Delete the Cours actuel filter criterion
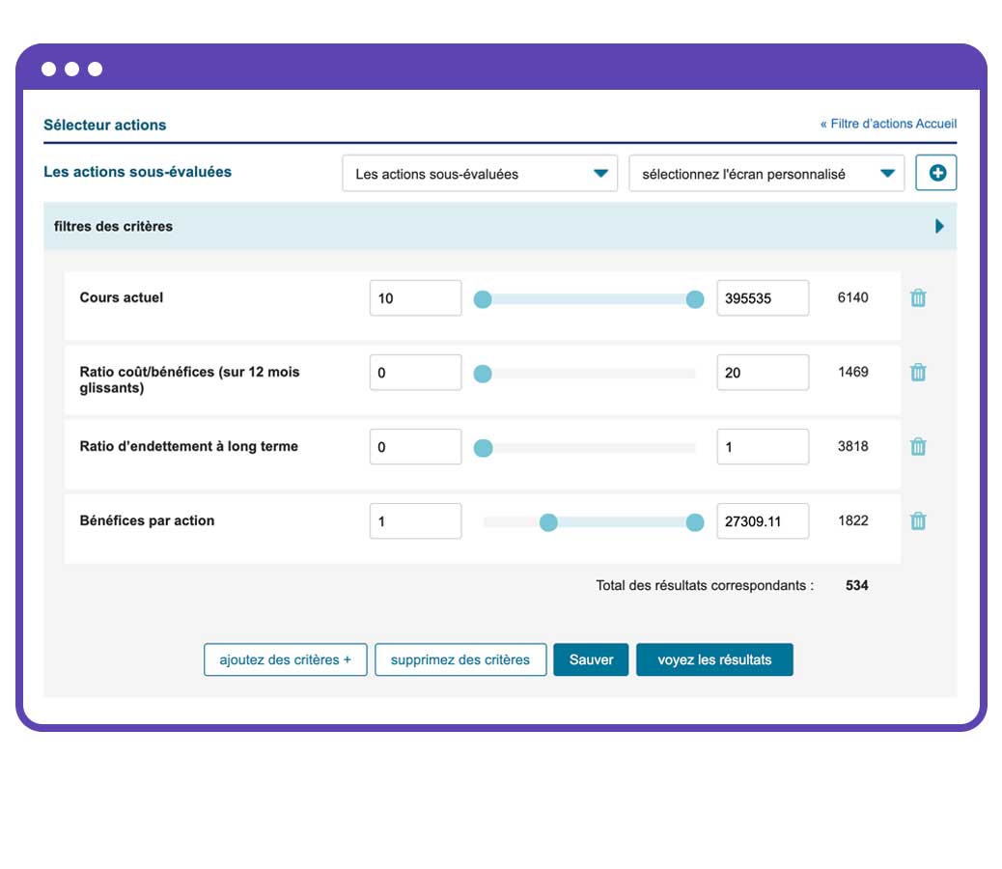Screen dimensions: 1002x869 click(918, 297)
